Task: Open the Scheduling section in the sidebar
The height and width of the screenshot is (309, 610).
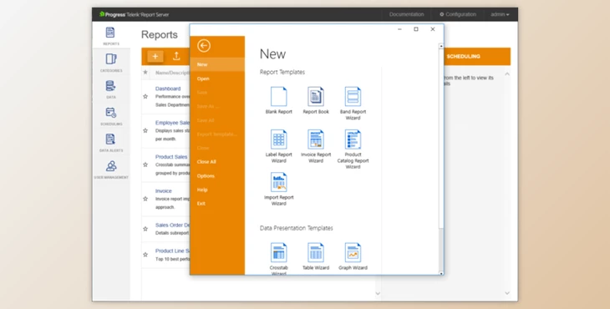Action: (x=111, y=116)
